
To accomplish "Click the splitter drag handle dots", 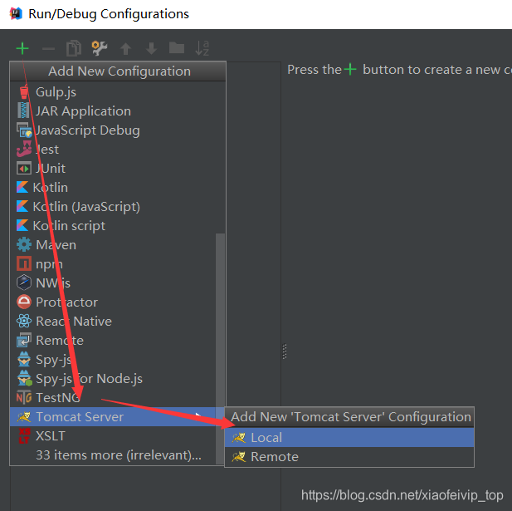I will coord(285,351).
